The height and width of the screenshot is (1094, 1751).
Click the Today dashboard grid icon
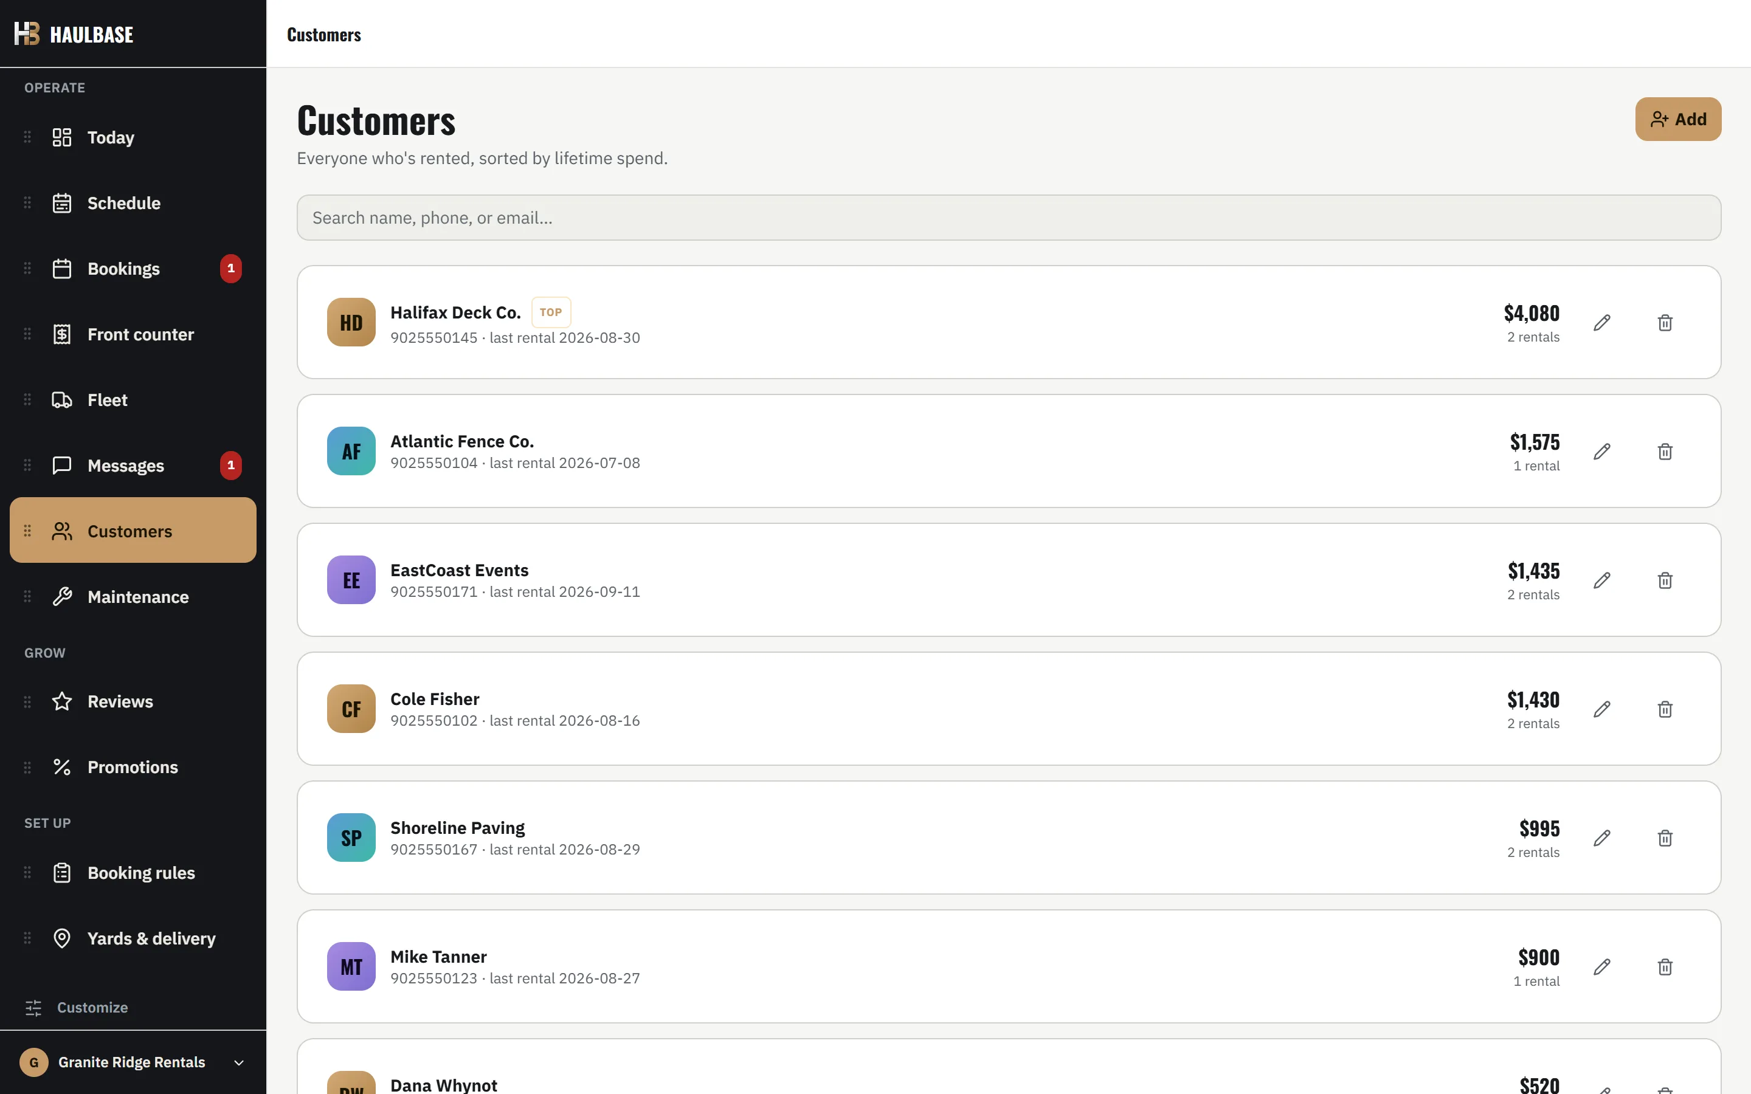pos(62,137)
